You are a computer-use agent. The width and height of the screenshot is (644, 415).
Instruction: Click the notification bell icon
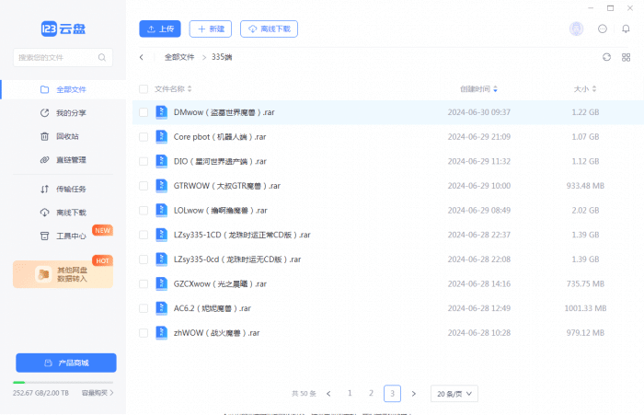tap(627, 29)
